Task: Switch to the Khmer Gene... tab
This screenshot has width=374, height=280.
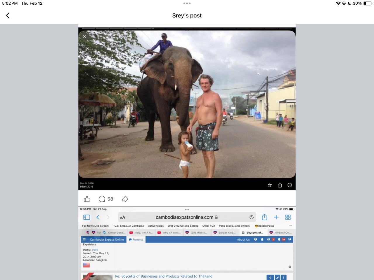Action: (114, 233)
